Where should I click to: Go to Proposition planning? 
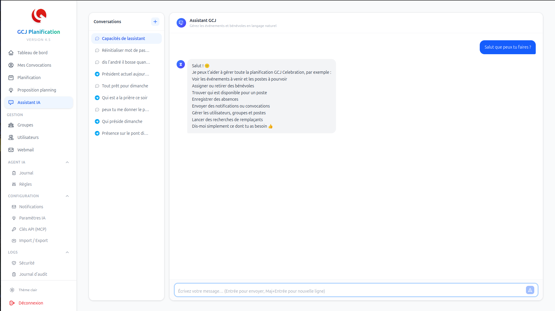pos(37,90)
